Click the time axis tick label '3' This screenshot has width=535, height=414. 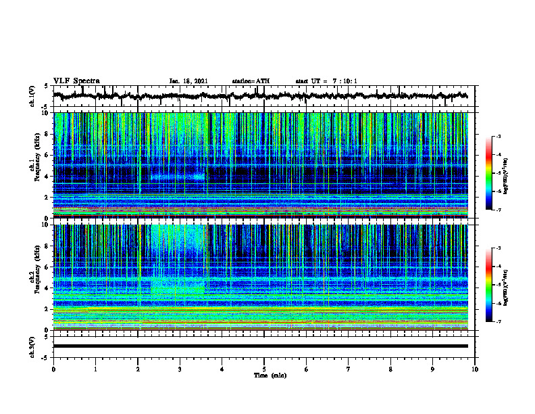[x=180, y=369]
